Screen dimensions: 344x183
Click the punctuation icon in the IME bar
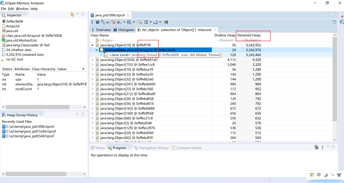[332, 175]
